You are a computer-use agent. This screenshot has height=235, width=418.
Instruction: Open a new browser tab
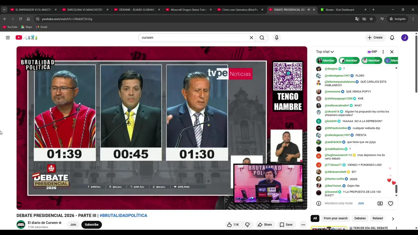[x=373, y=10]
